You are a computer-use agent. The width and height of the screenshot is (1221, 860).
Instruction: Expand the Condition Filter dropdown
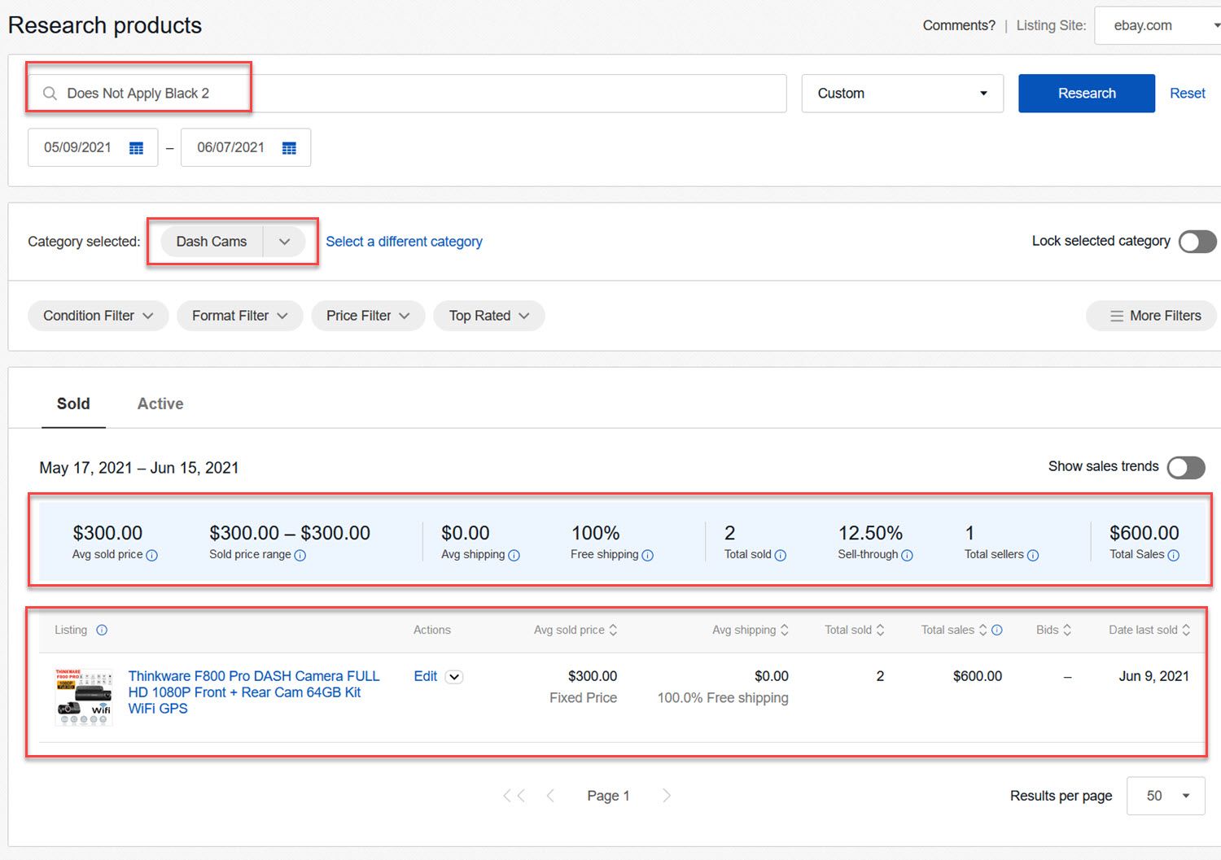coord(98,316)
